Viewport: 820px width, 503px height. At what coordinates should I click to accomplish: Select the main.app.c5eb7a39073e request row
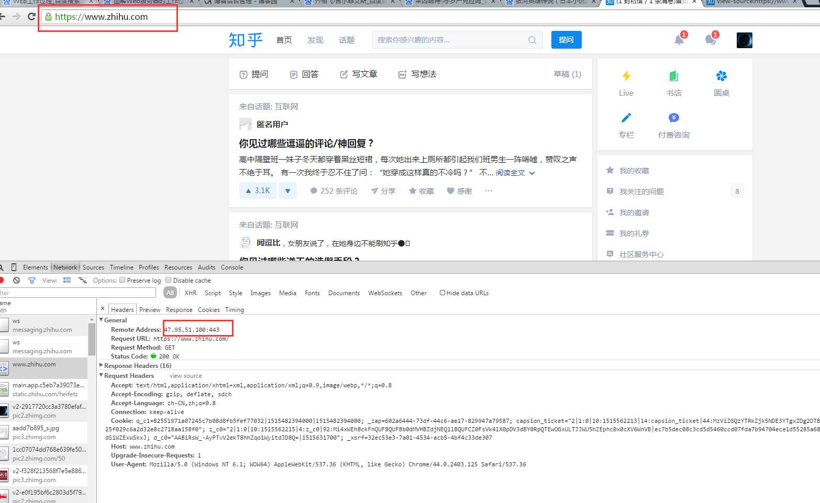click(x=44, y=389)
